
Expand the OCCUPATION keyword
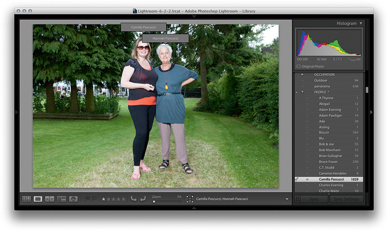click(302, 75)
